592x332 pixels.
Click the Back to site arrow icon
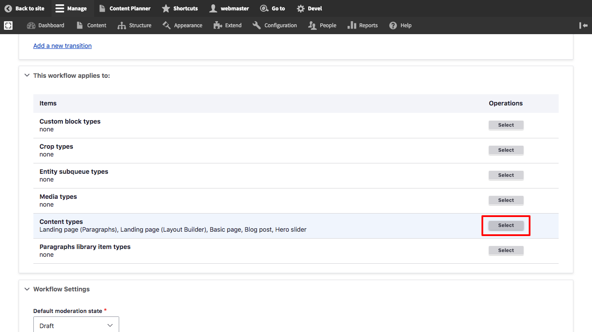8,9
